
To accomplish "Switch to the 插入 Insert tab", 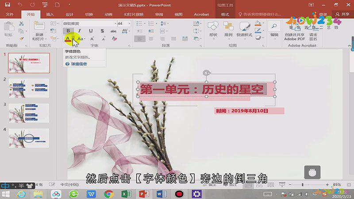I will click(x=50, y=14).
